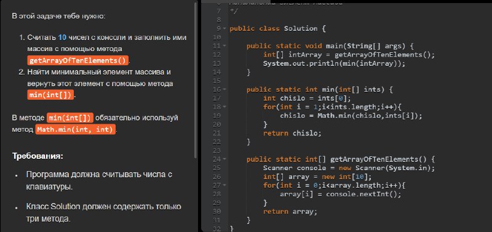Click line number 21 in the gutter
This screenshot has height=232, width=492.
(x=217, y=133)
